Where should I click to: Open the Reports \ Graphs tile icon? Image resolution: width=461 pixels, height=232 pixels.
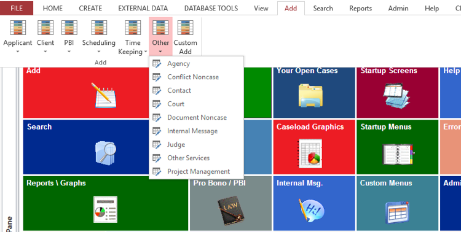coord(105,210)
